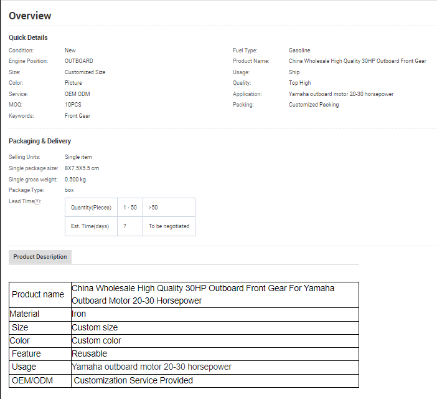Select the Reusable feature table cell
This screenshot has height=399, width=437.
[90, 353]
